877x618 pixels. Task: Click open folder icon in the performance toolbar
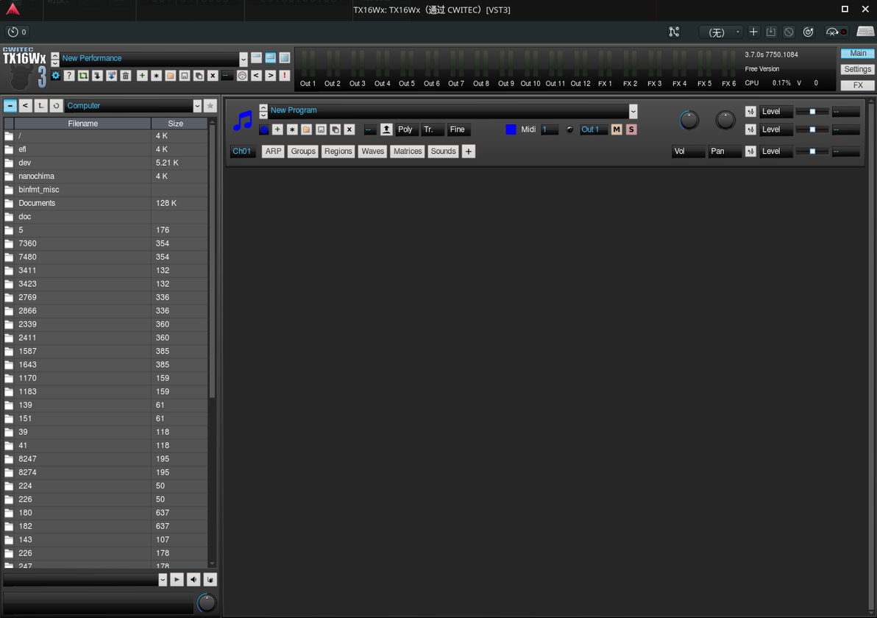click(x=171, y=76)
